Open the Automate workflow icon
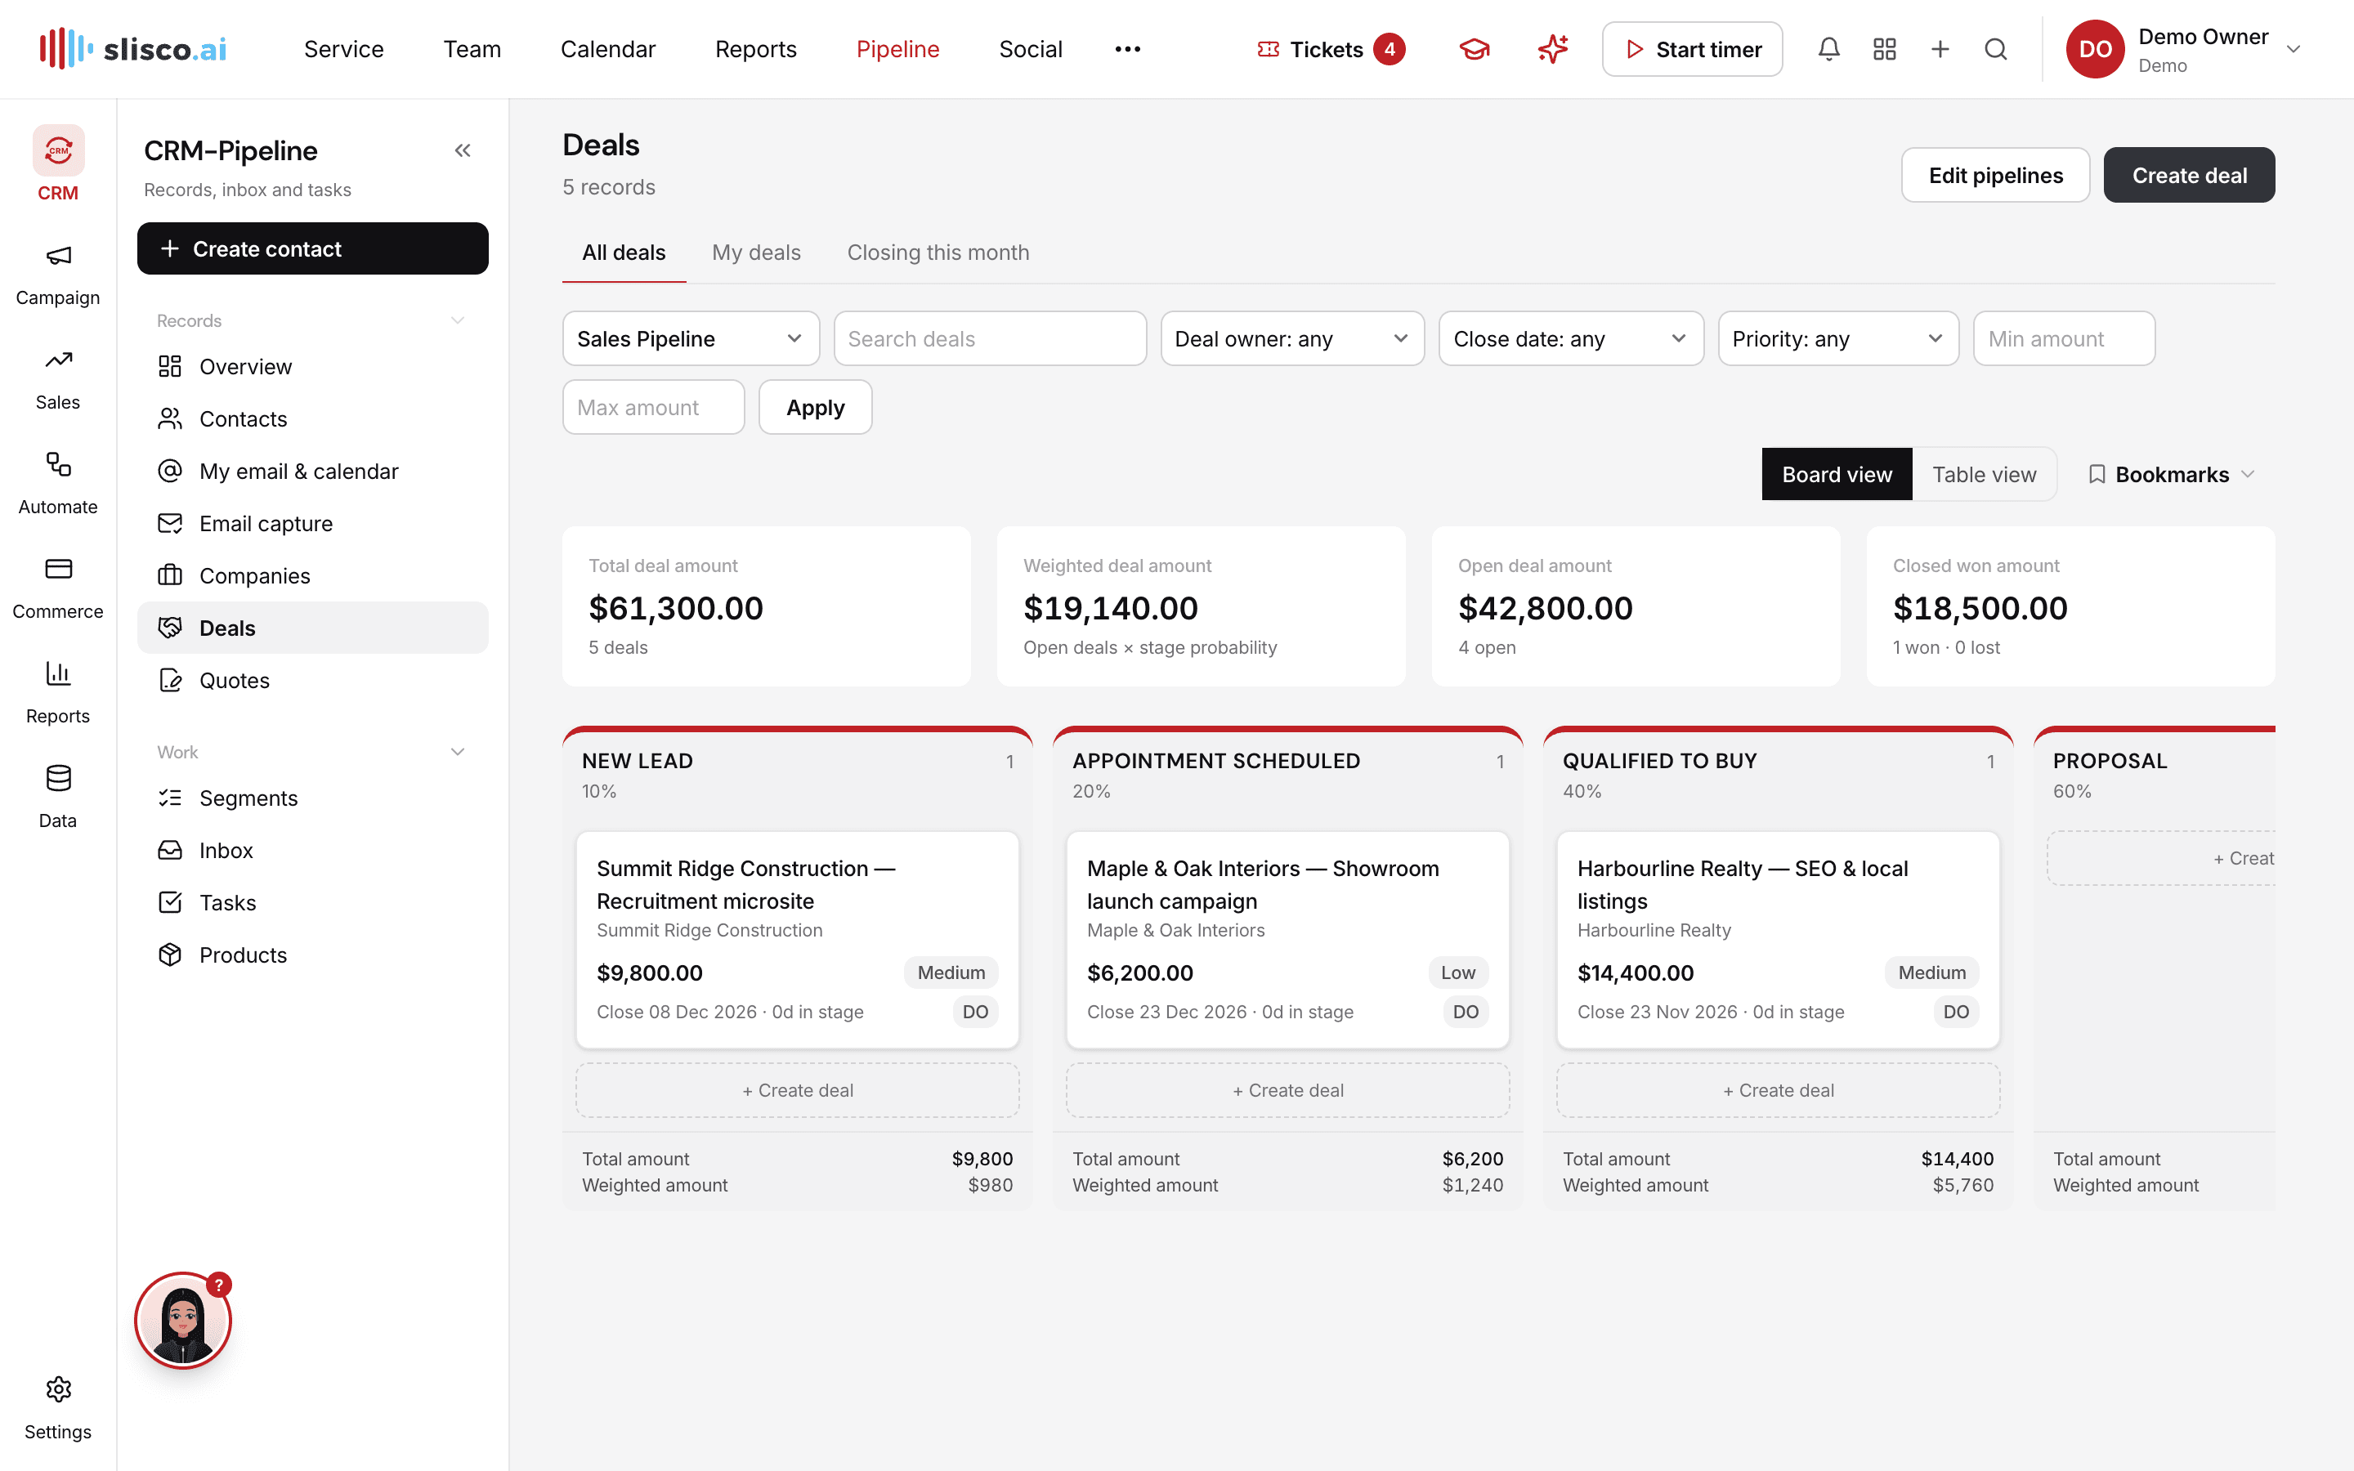 click(x=57, y=465)
